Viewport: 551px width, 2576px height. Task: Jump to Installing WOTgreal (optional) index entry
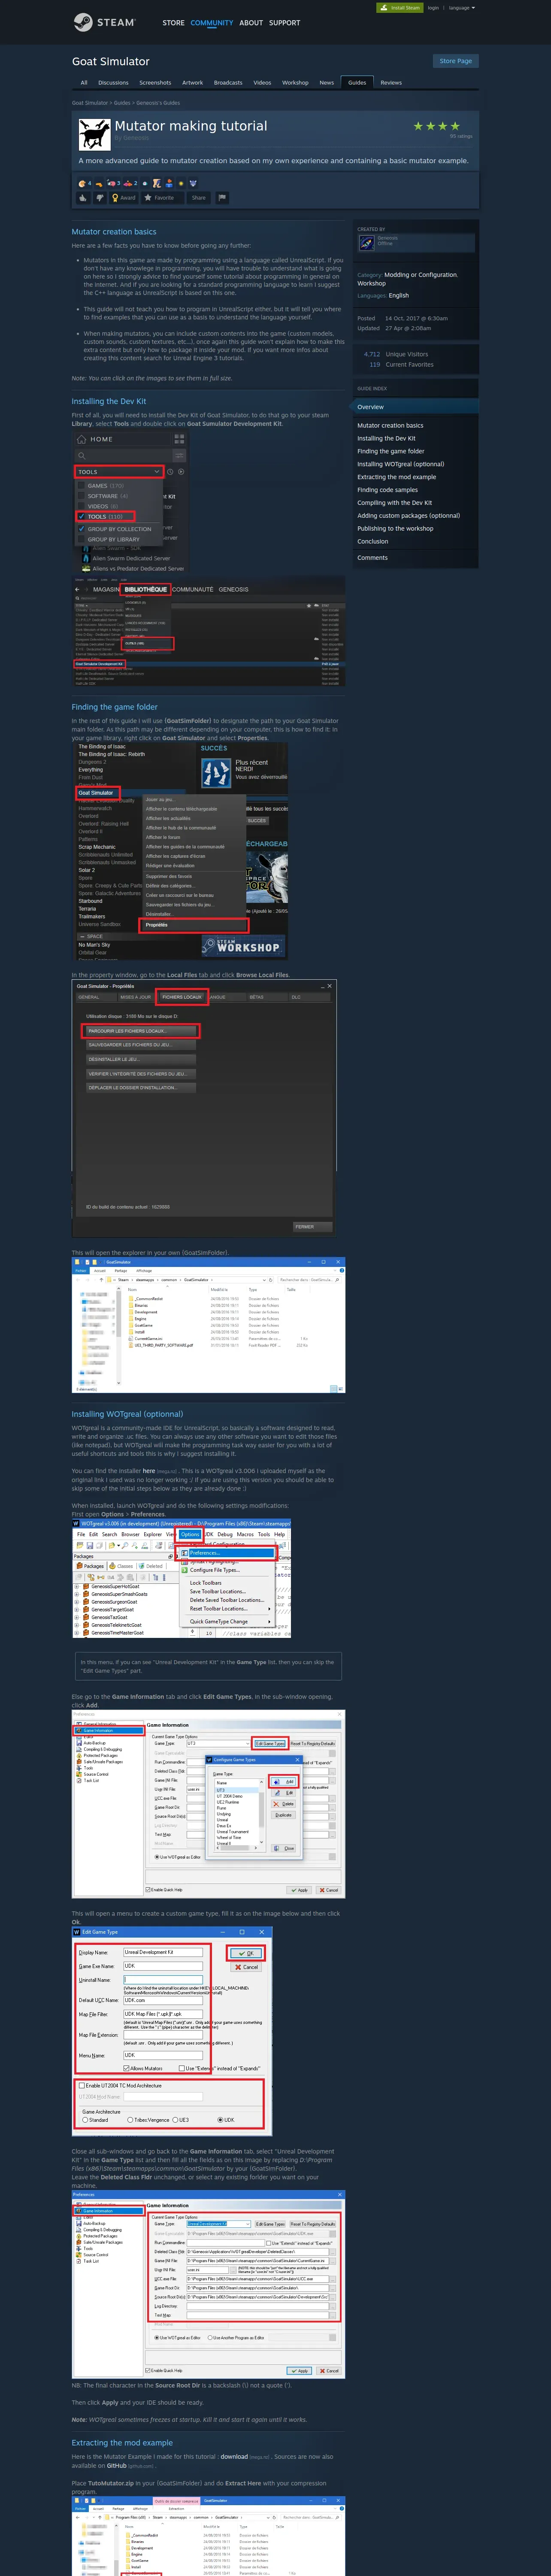pyautogui.click(x=401, y=464)
